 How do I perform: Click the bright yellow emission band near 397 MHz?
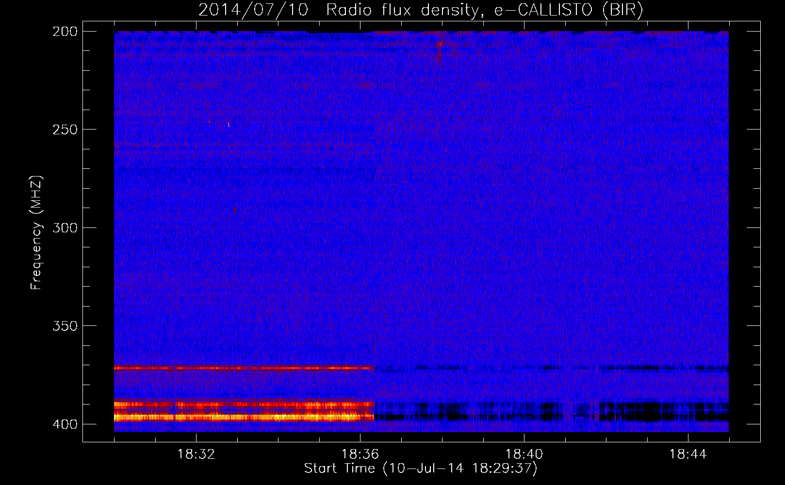coord(244,417)
